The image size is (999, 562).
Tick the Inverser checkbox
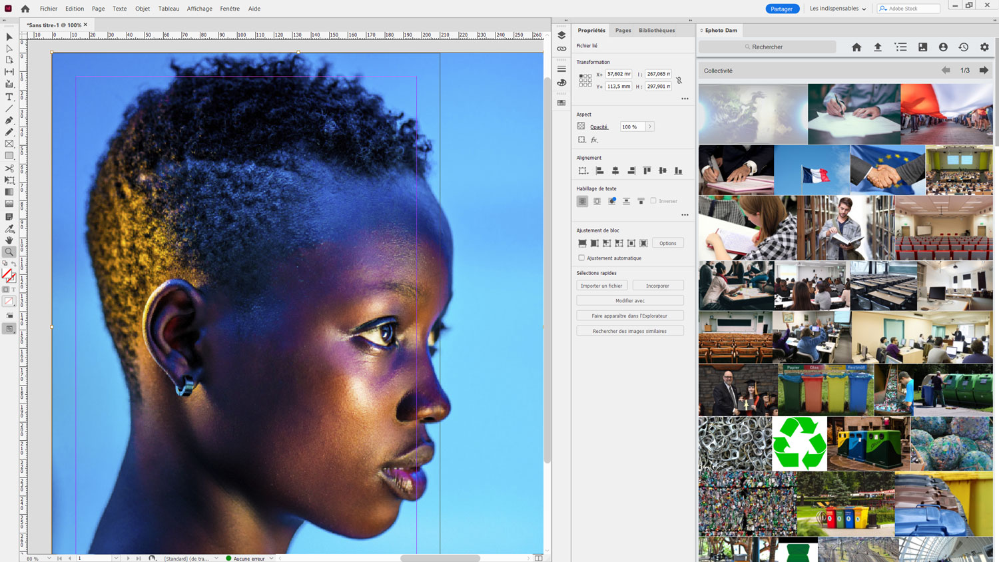click(x=653, y=200)
